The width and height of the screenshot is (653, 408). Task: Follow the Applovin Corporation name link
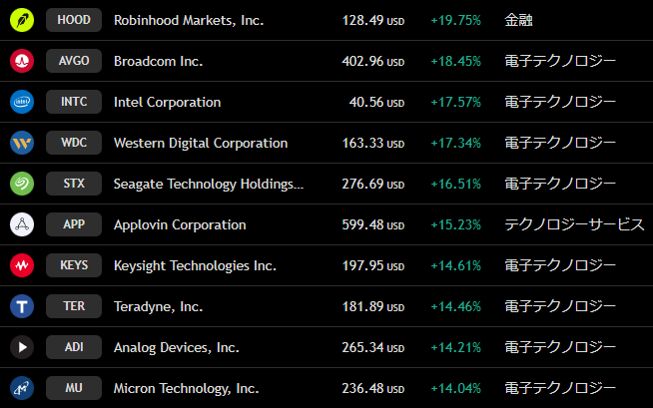click(180, 224)
